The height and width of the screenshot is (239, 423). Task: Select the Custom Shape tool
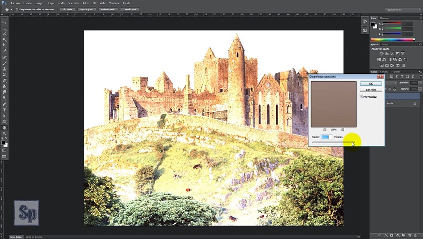click(x=5, y=122)
